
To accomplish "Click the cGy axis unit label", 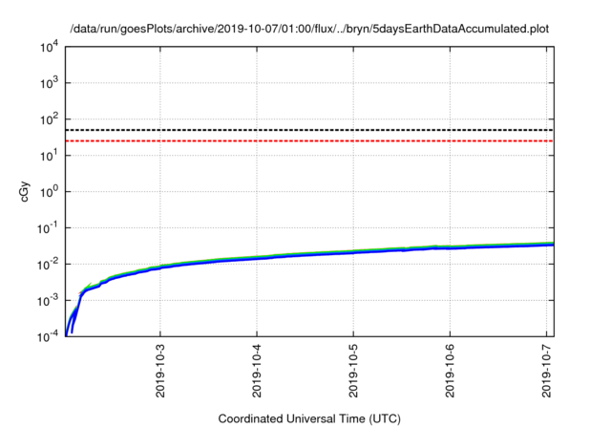I will 25,191.
